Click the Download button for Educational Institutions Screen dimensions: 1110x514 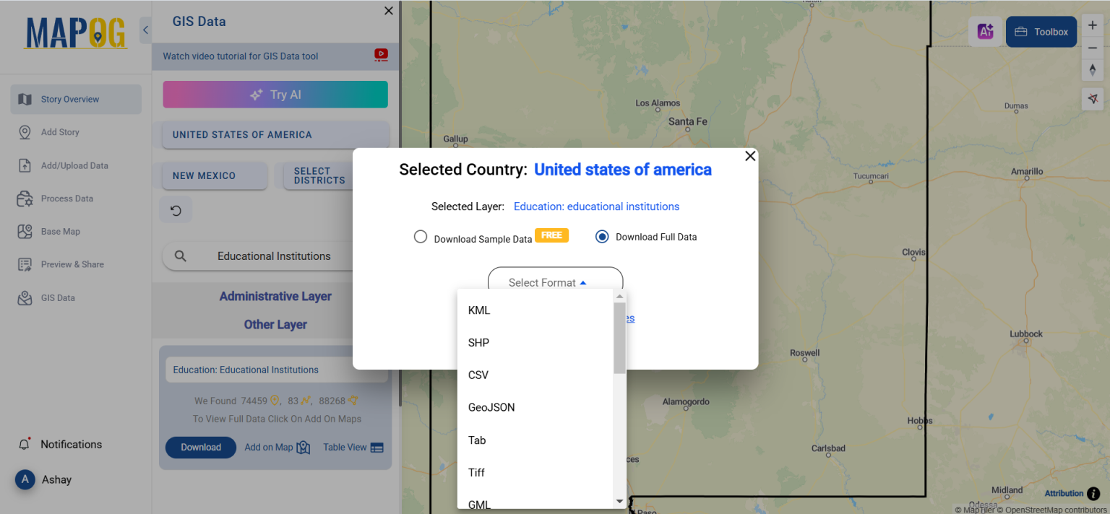[200, 447]
